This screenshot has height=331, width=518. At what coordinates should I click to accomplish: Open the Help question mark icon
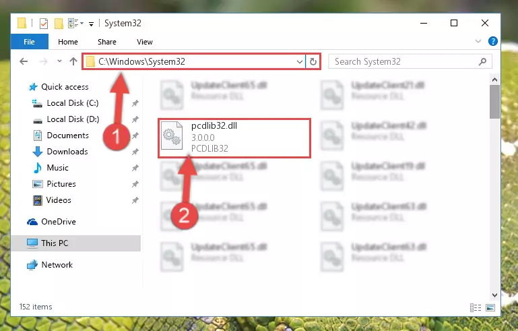coord(492,41)
